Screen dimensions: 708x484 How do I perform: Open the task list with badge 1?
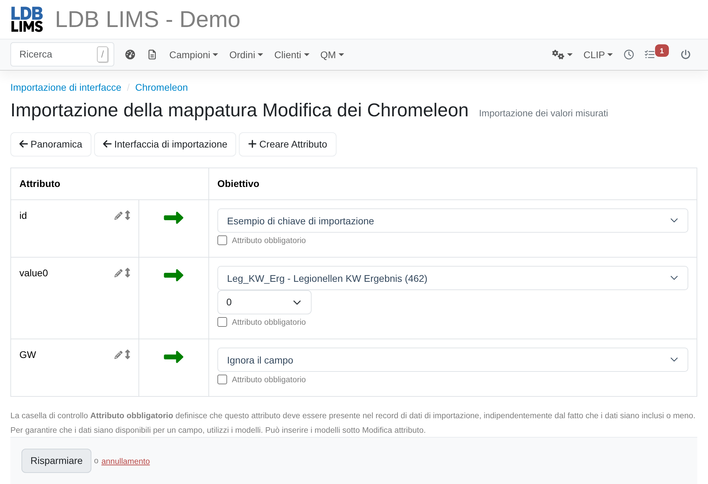pos(656,53)
